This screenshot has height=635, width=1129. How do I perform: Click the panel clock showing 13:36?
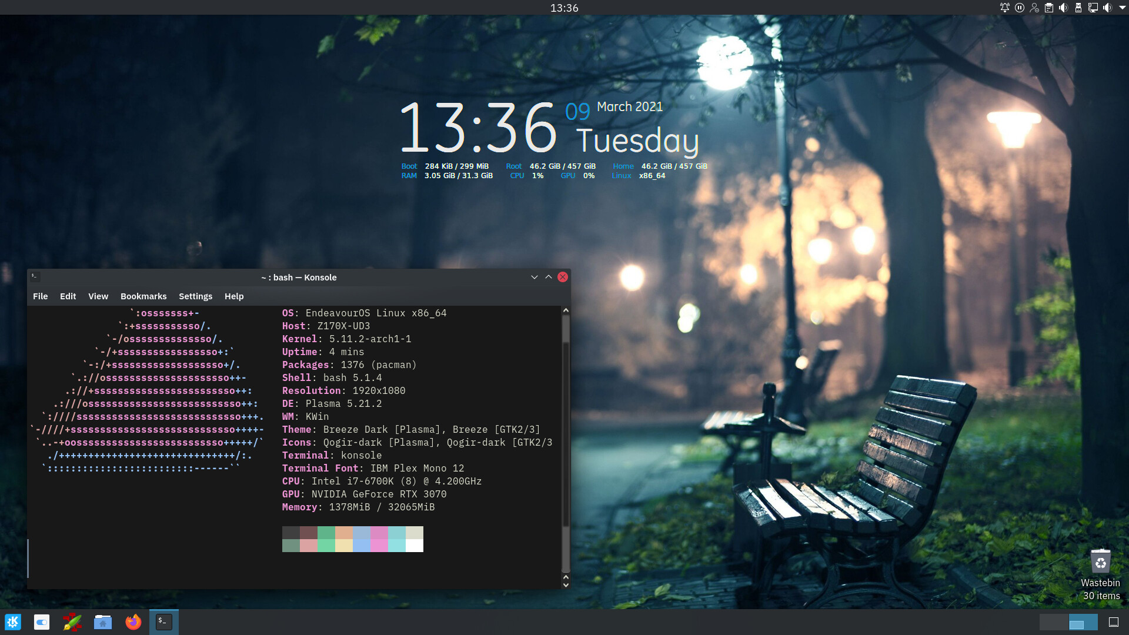point(564,8)
